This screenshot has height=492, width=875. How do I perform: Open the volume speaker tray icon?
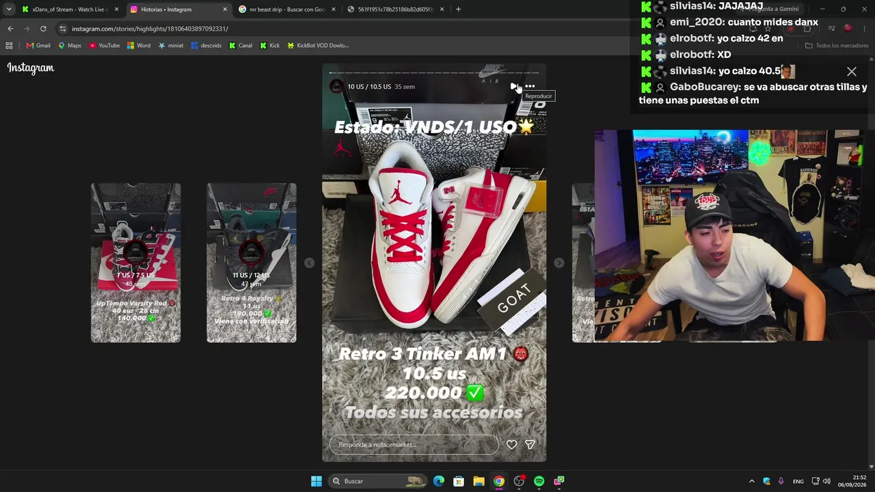pos(826,481)
